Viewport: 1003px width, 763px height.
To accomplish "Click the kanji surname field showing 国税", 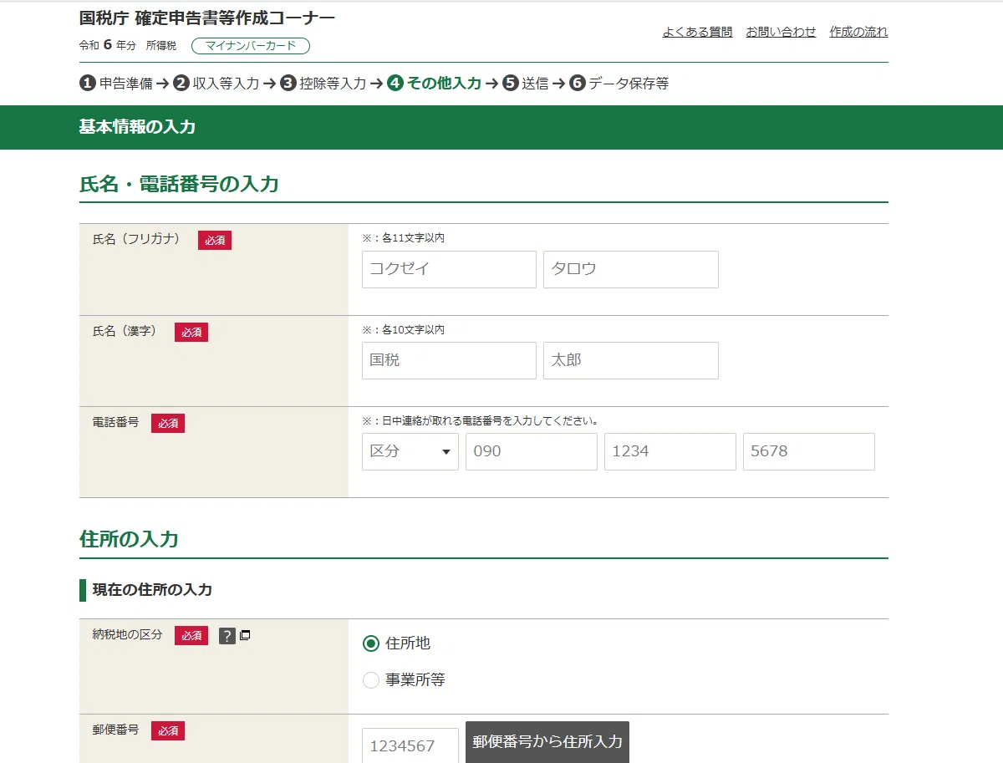I will [x=449, y=360].
